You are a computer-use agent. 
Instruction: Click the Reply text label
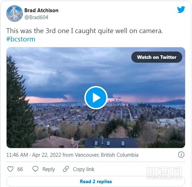pyautogui.click(x=49, y=169)
